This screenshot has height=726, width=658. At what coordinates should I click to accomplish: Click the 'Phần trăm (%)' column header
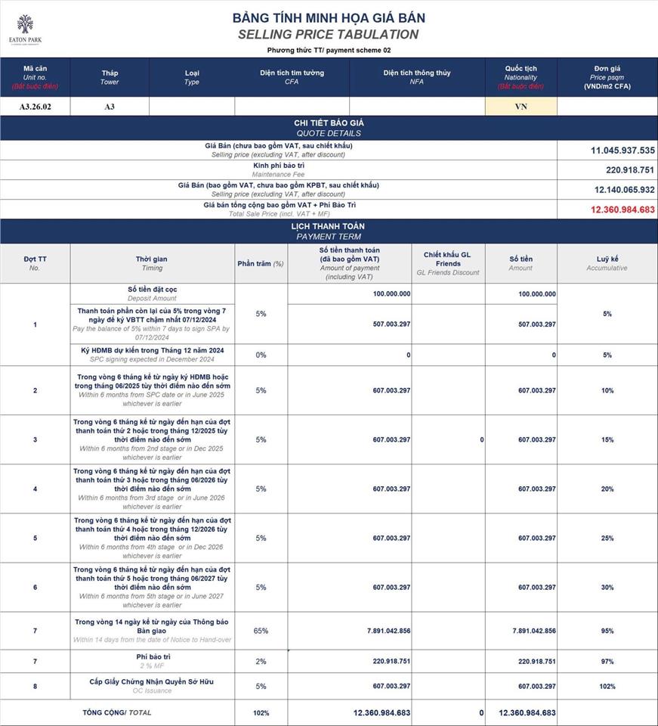[x=261, y=263]
